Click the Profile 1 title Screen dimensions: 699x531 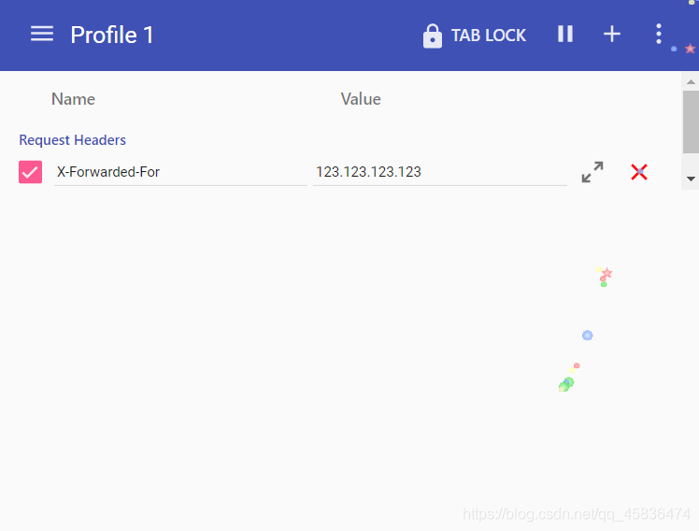112,35
